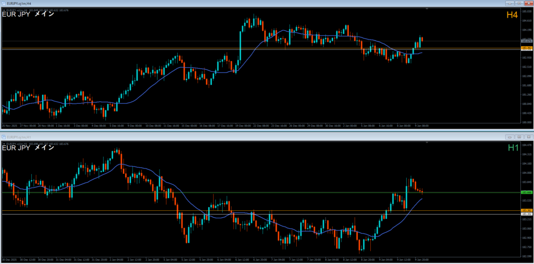
Task: Close the H4 chart window
Action: point(528,3)
